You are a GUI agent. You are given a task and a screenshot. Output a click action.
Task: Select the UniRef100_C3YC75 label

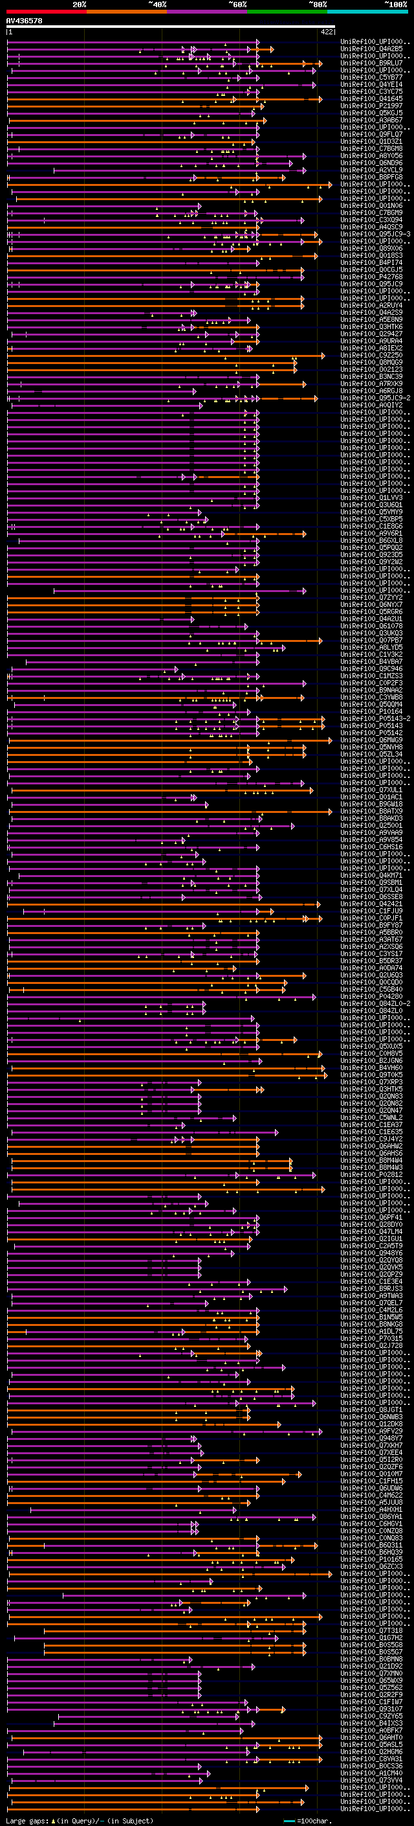click(x=371, y=91)
